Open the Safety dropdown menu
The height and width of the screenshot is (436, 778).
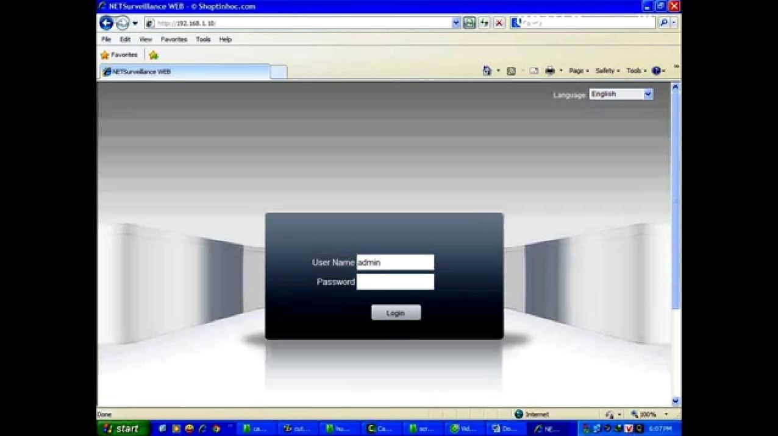click(x=607, y=71)
